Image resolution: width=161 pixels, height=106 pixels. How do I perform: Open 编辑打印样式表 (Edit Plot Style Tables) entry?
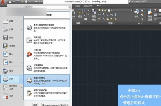click(x=47, y=93)
